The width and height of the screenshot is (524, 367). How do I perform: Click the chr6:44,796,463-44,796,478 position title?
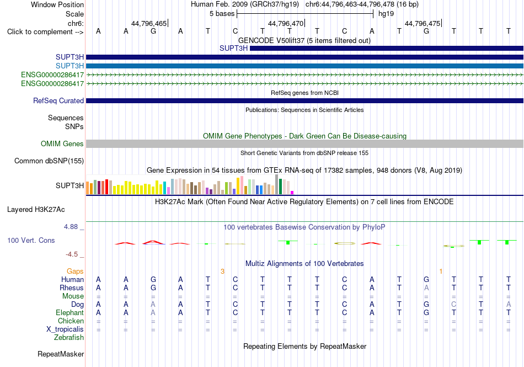click(362, 4)
